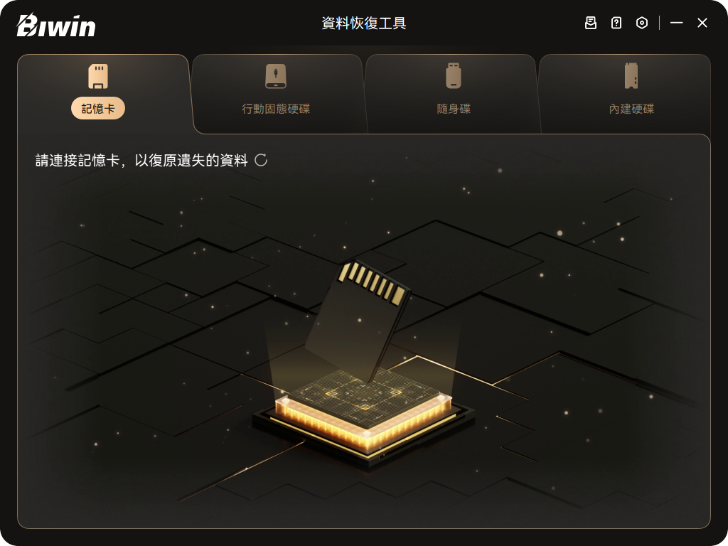Click the 請連接記憶卡 prompt text
728x546 pixels.
coord(141,160)
